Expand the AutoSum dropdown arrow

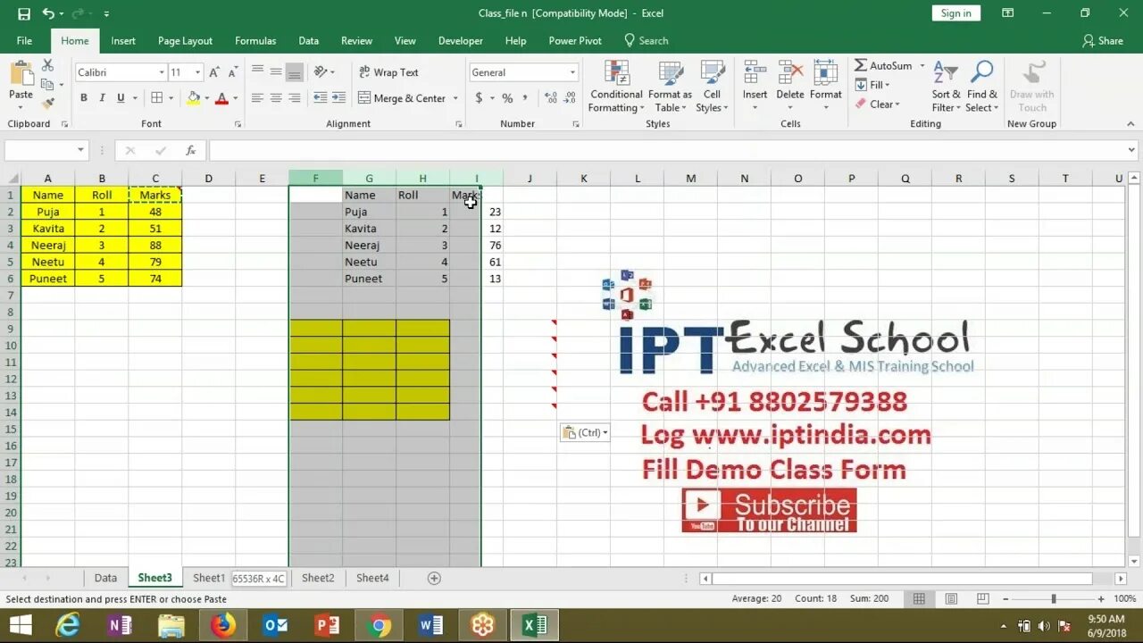(x=922, y=66)
